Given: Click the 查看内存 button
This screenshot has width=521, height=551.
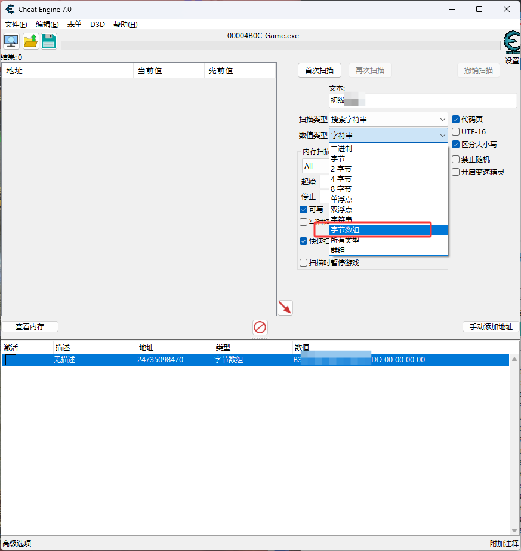Looking at the screenshot, I should point(30,327).
